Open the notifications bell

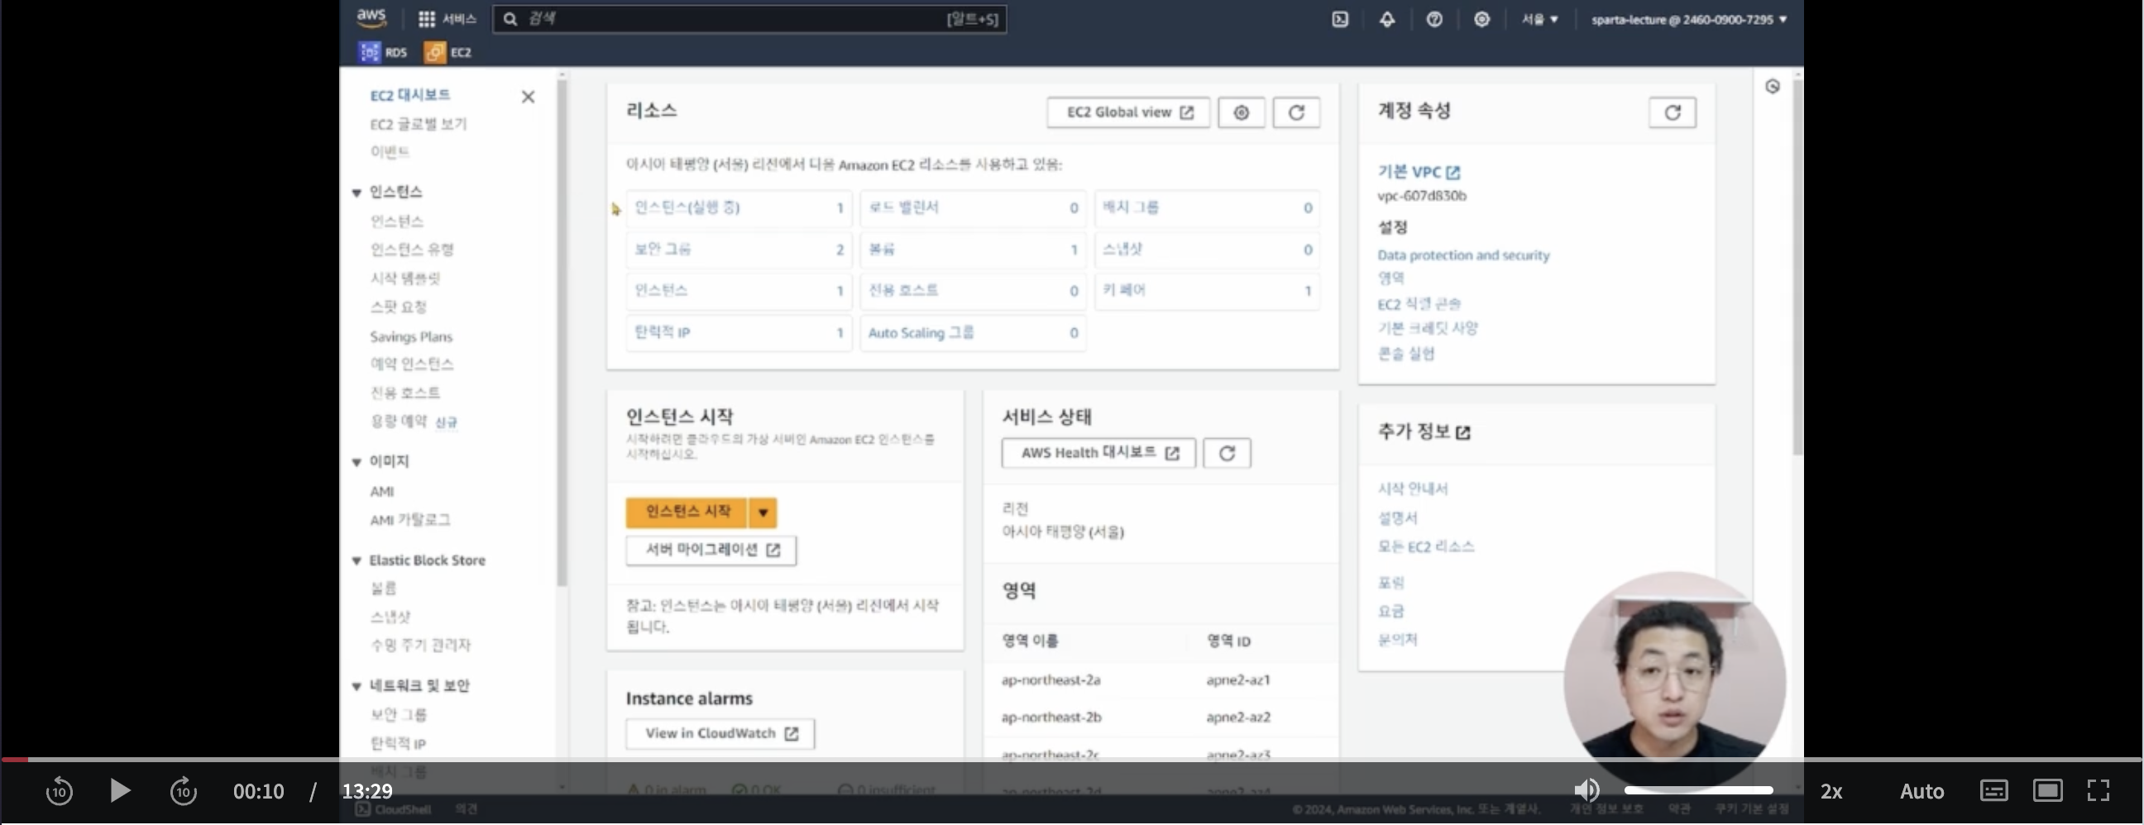tap(1386, 19)
